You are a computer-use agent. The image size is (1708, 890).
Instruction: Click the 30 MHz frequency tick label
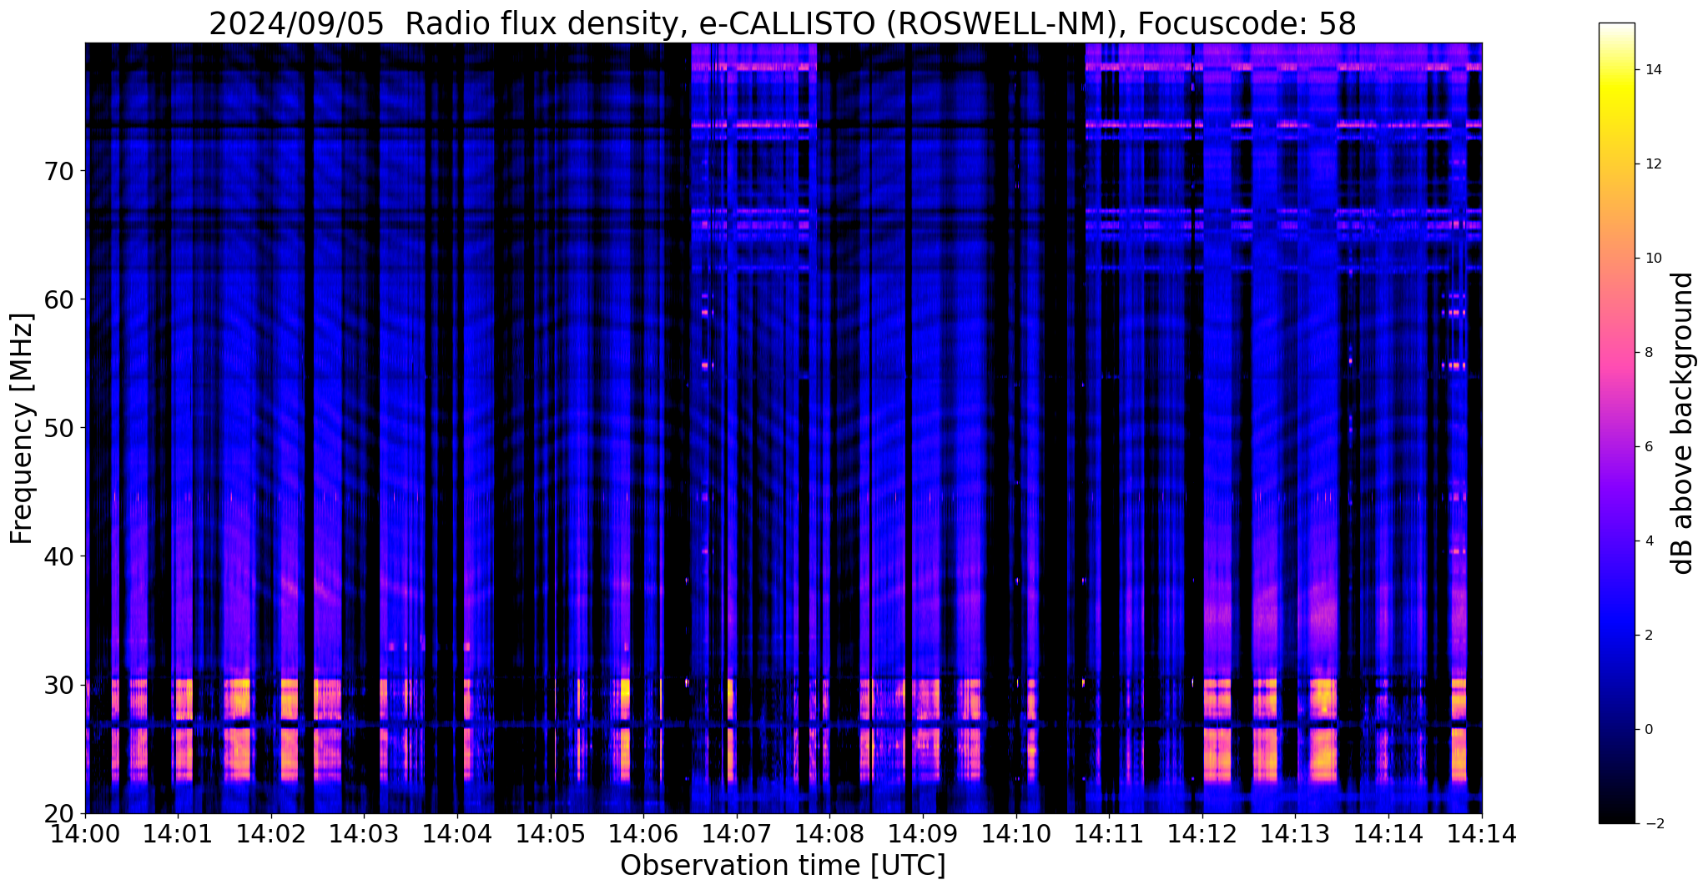pos(58,685)
